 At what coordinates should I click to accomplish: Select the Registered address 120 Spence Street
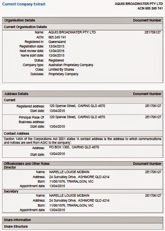pos(77,106)
